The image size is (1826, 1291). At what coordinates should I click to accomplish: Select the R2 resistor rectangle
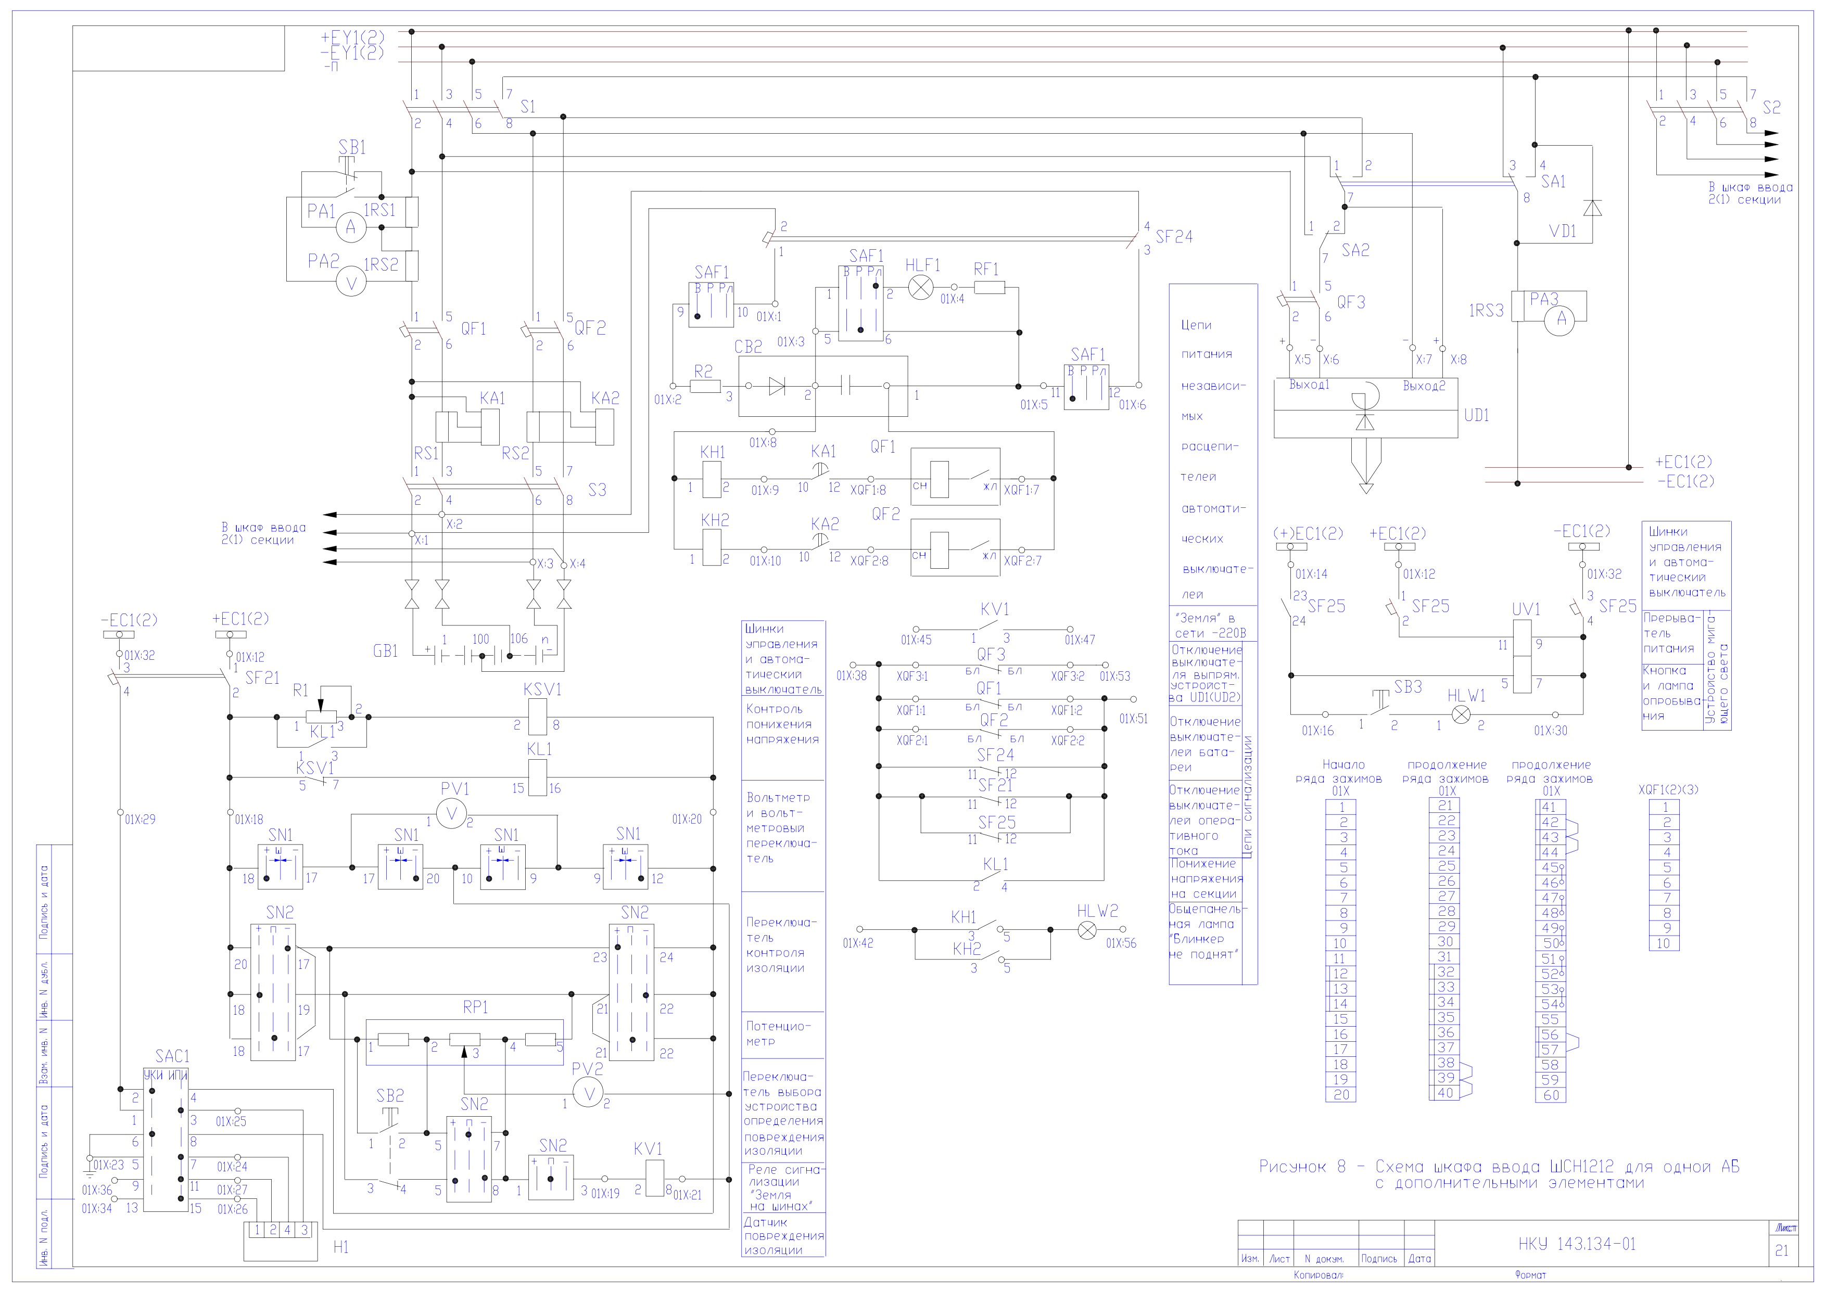coord(705,386)
